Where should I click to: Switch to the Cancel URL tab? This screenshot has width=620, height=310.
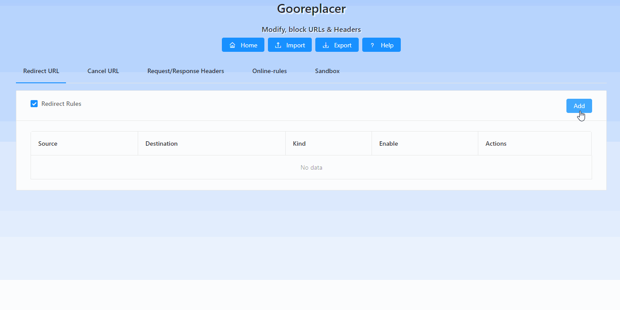[103, 71]
